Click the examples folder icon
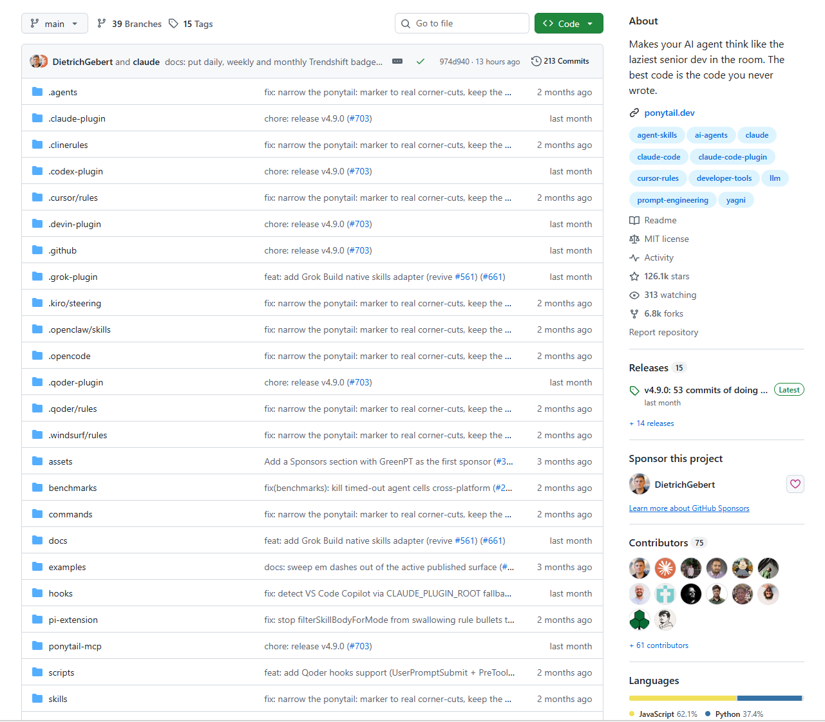Viewport: 825px width, 722px height. (x=37, y=567)
